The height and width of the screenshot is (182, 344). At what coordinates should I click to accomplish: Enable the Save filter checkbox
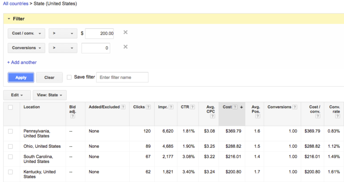pos(69,77)
